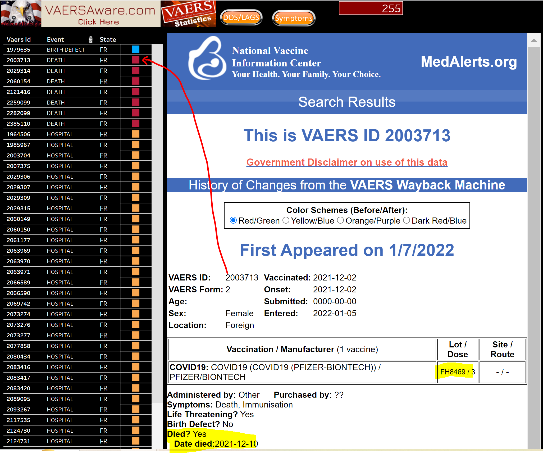
Task: Select Vaers Id 2003713 in the list
Action: coord(18,60)
